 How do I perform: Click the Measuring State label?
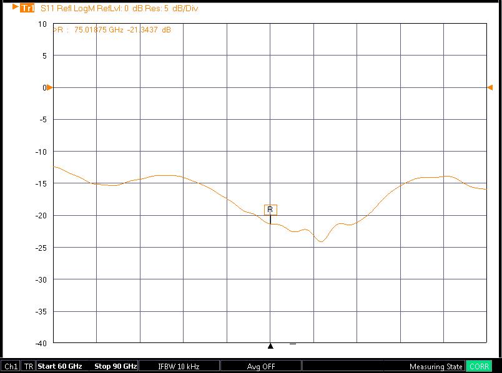(x=436, y=367)
